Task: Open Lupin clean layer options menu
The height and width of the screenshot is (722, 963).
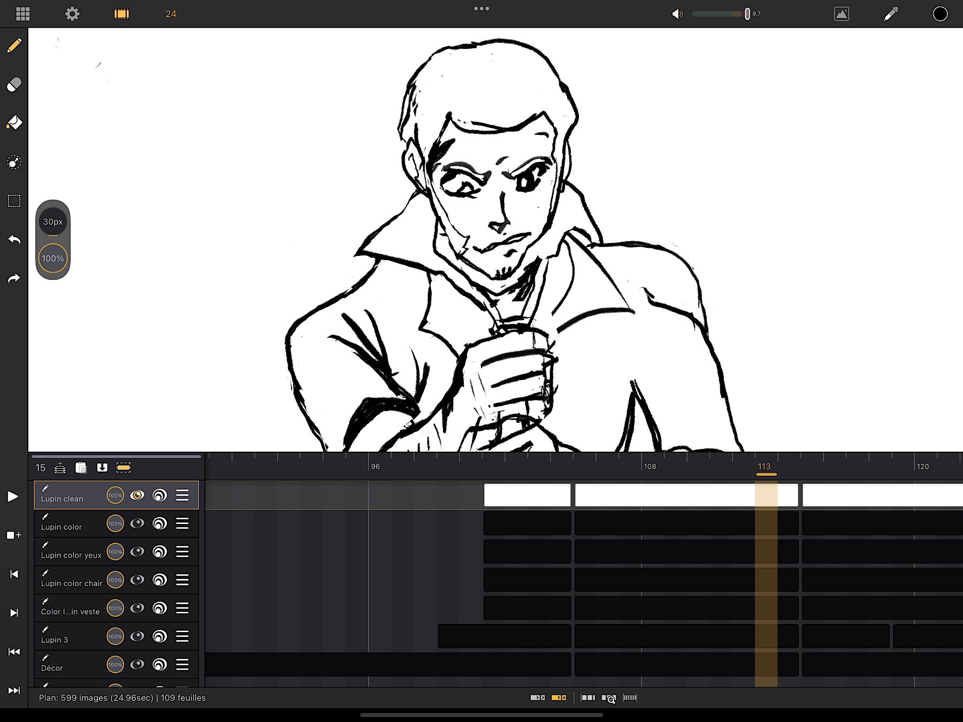Action: [x=182, y=495]
